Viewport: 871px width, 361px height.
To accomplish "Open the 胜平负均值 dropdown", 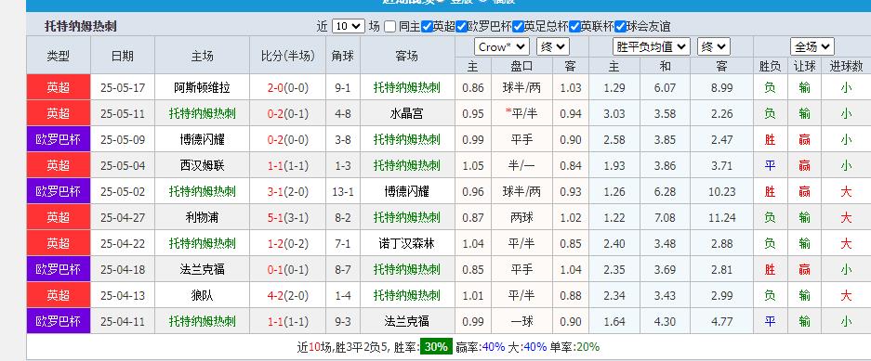I will [651, 46].
